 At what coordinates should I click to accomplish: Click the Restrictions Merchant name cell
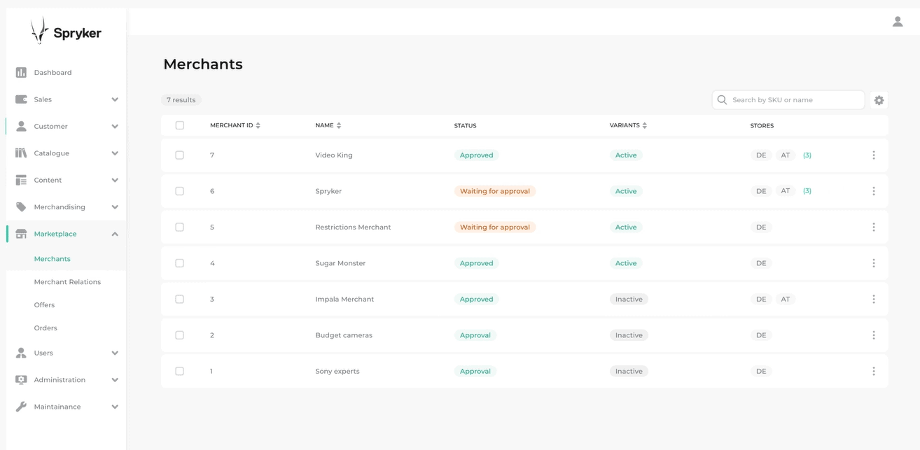(x=353, y=227)
